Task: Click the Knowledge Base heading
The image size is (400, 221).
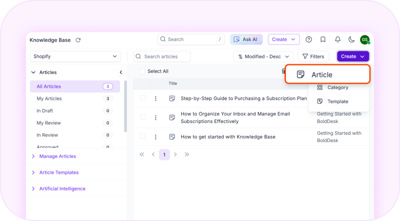Action: [50, 40]
